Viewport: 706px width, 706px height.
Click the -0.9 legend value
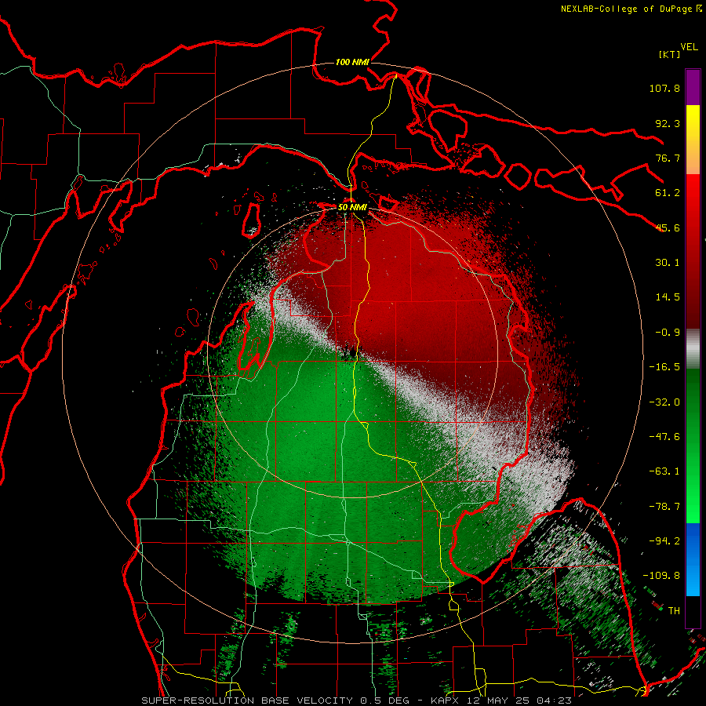coord(668,333)
